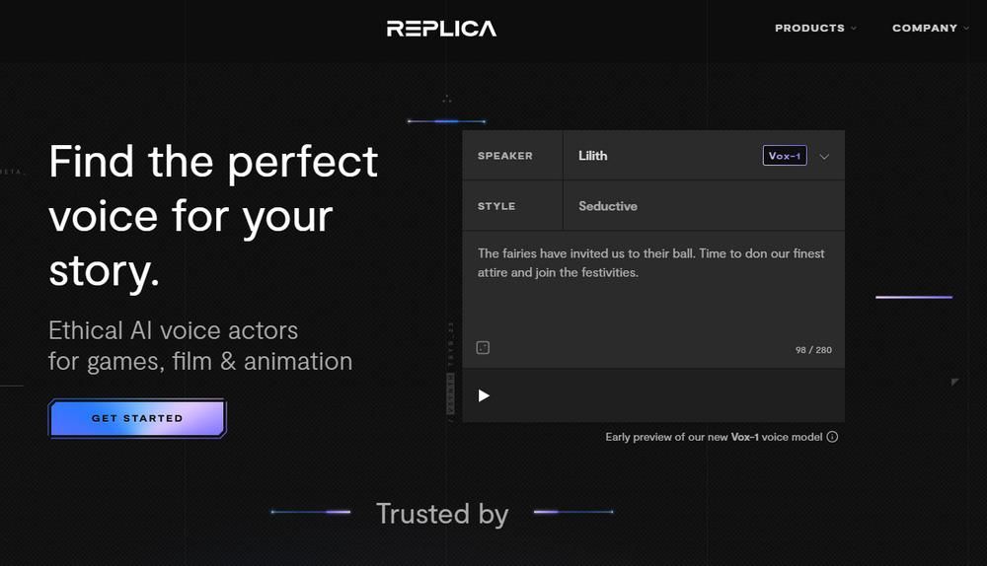987x566 pixels.
Task: Click the STYLE label
Action: pyautogui.click(x=496, y=206)
